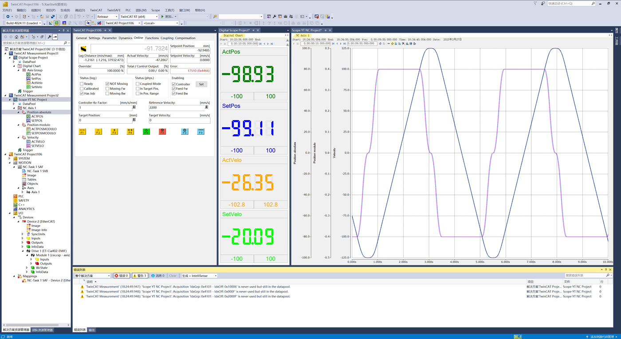
Task: Click the magnifier in Solution Explorer search box
Action: pos(65,43)
